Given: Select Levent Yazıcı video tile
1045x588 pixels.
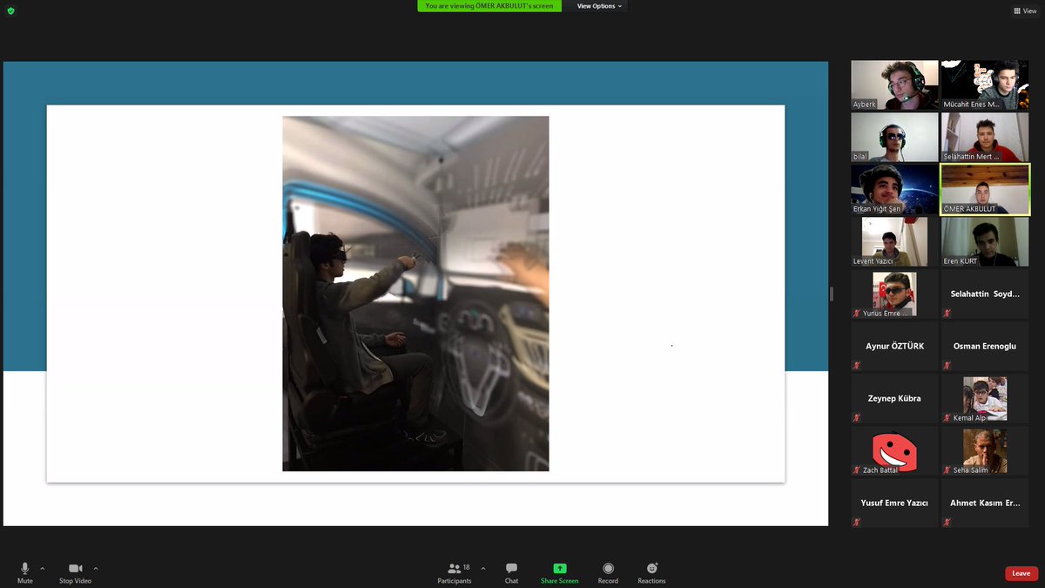Looking at the screenshot, I should pos(894,242).
